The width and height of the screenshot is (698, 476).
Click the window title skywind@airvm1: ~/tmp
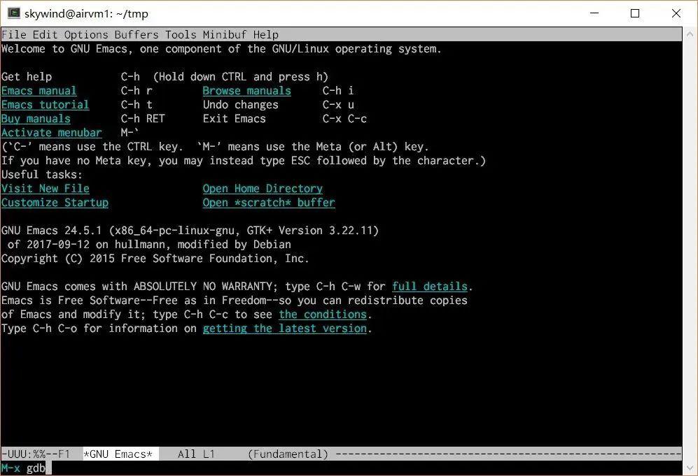tap(86, 14)
